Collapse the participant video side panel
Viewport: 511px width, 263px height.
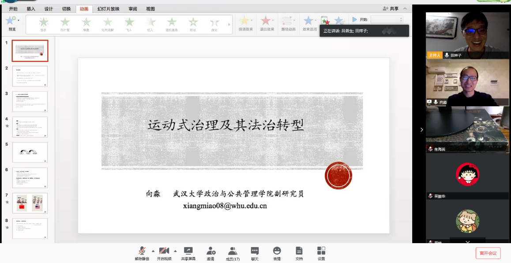click(x=421, y=130)
